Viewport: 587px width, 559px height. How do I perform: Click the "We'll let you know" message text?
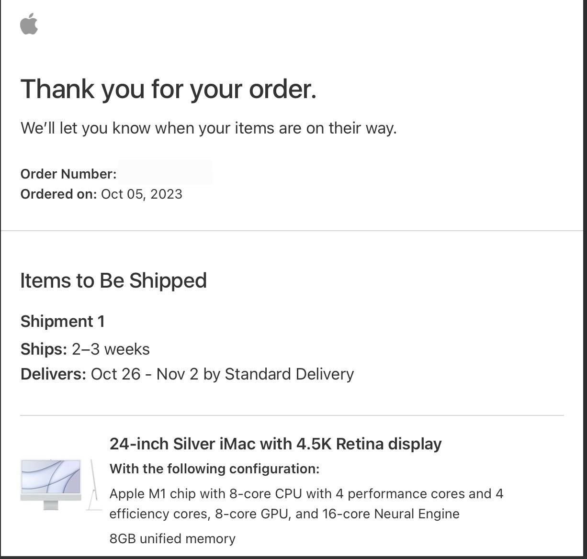(x=208, y=128)
